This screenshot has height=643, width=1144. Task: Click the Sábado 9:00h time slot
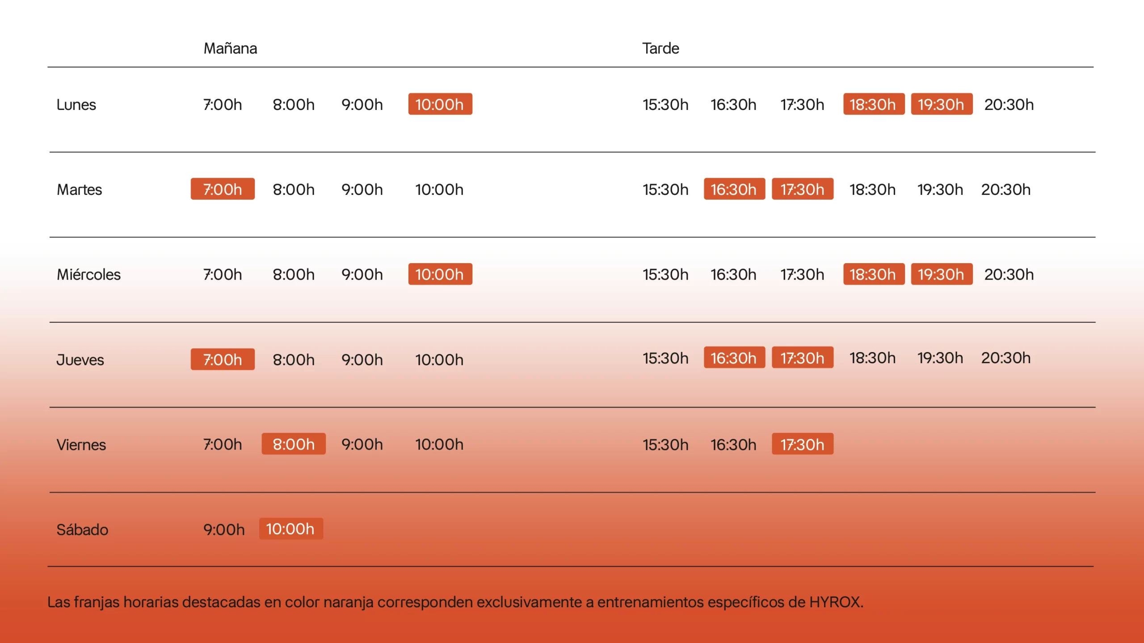pos(224,530)
